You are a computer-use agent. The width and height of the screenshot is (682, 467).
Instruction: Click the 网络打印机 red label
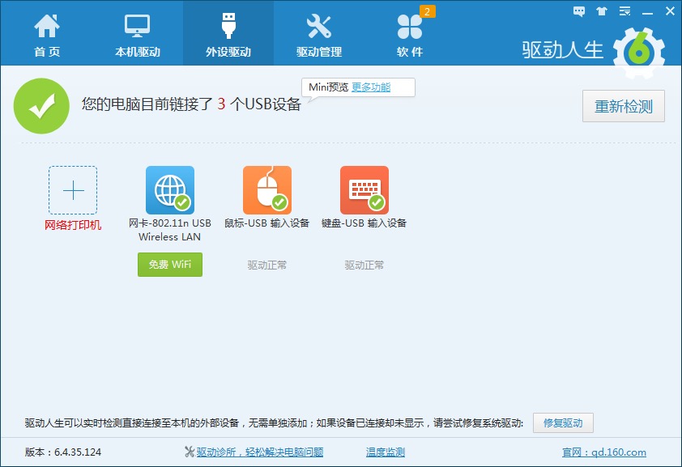[73, 225]
